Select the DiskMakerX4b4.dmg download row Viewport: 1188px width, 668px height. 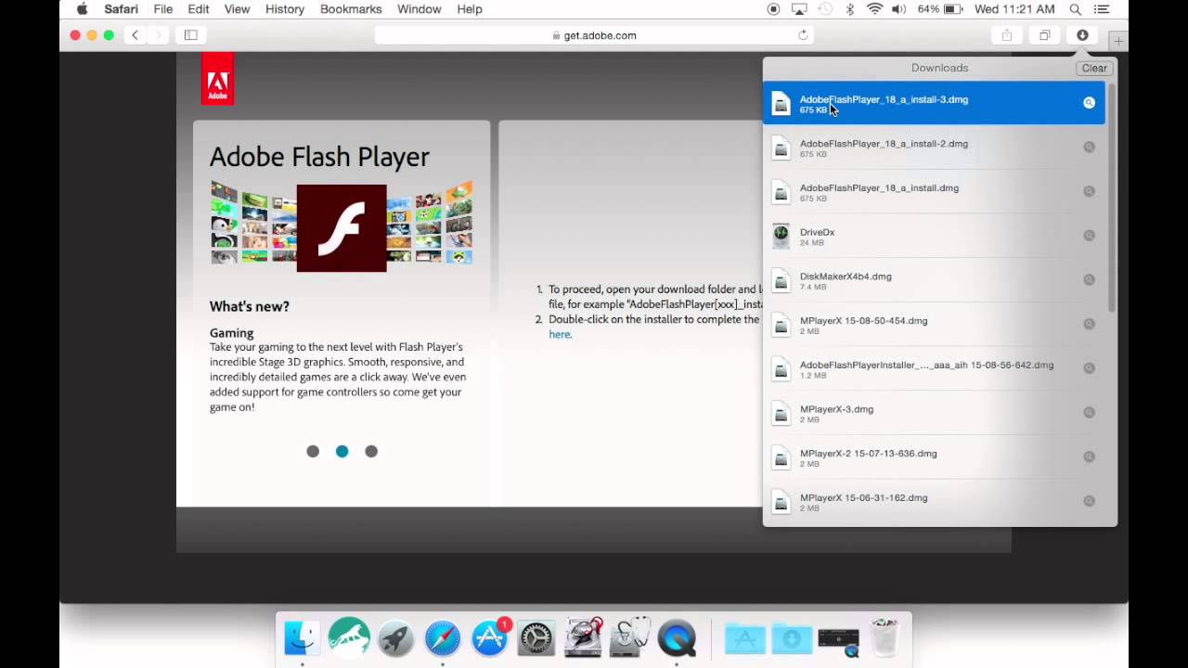[x=934, y=279]
